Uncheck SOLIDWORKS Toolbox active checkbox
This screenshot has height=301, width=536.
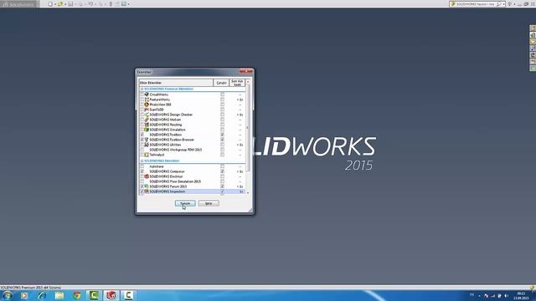click(142, 135)
